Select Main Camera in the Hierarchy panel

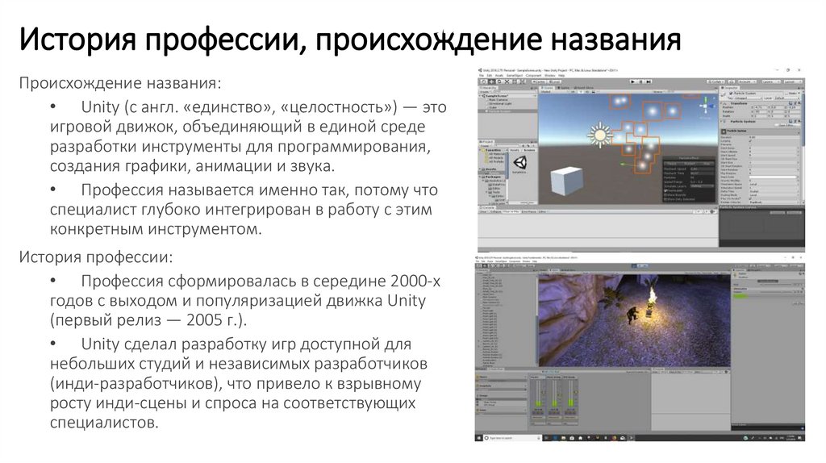coord(499,99)
